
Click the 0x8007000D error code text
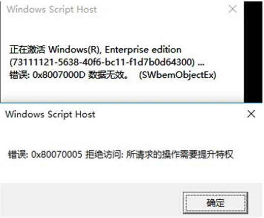(x=58, y=75)
